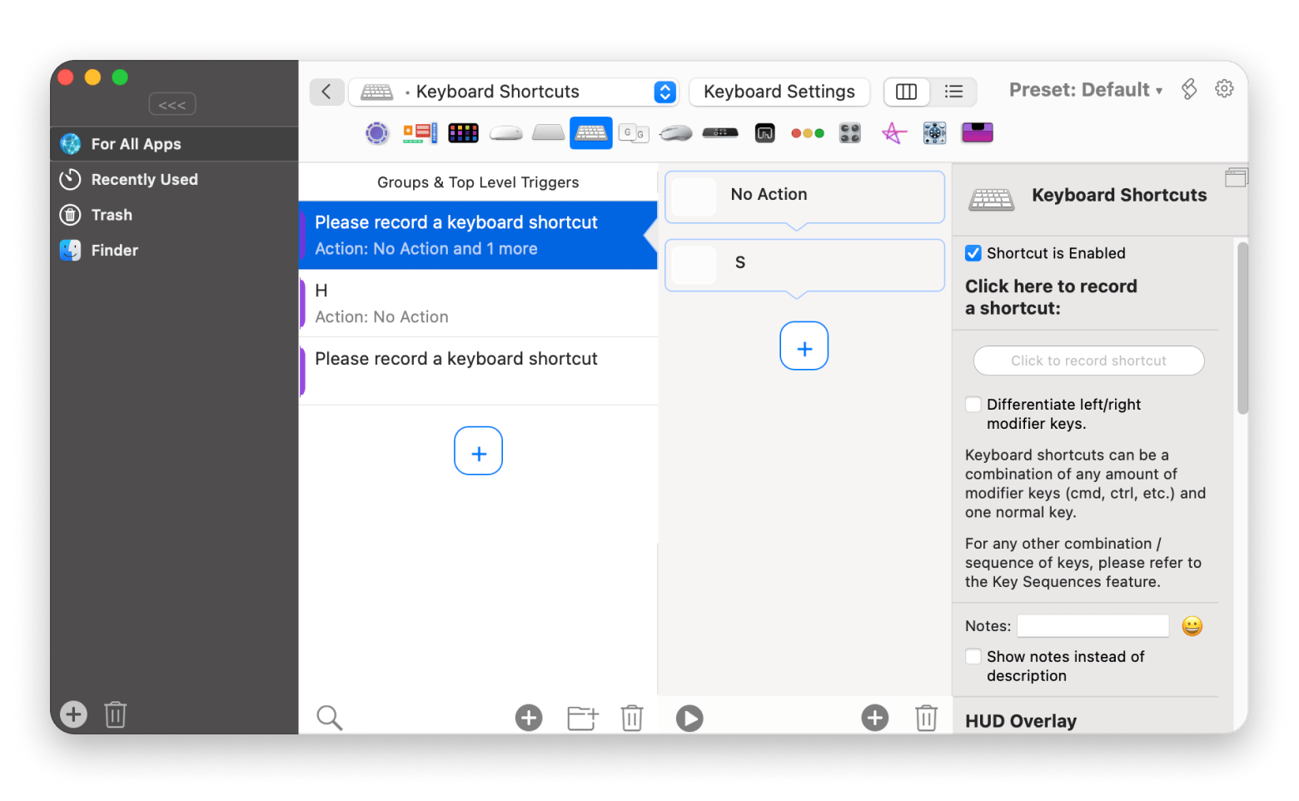Screen dimensions: 1299x801
Task: Select the Trackpad trigger icon
Action: (x=548, y=133)
